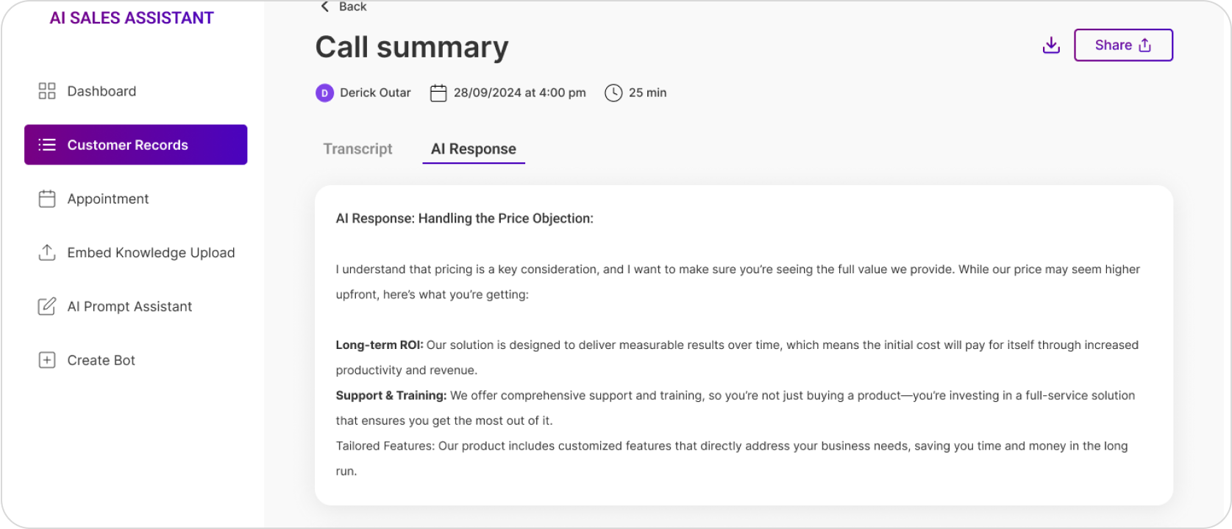Image resolution: width=1232 pixels, height=529 pixels.
Task: Open the Appointment menu item
Action: tap(108, 199)
